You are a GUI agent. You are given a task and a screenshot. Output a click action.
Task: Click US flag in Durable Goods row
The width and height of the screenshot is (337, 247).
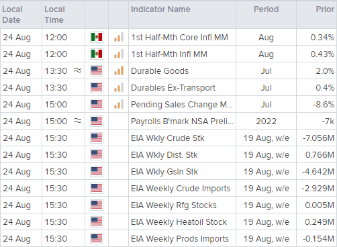(97, 70)
